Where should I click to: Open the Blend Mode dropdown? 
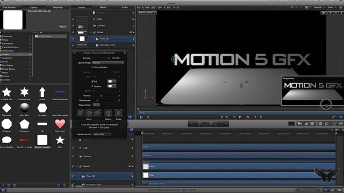pyautogui.click(x=107, y=63)
